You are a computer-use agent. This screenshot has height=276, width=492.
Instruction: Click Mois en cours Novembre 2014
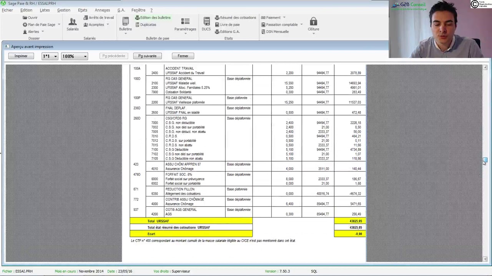79,271
